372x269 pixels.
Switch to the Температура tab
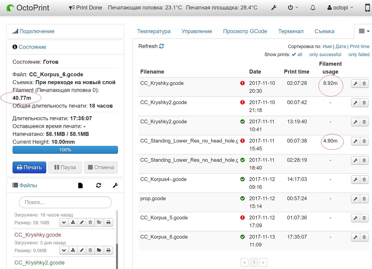pyautogui.click(x=154, y=31)
